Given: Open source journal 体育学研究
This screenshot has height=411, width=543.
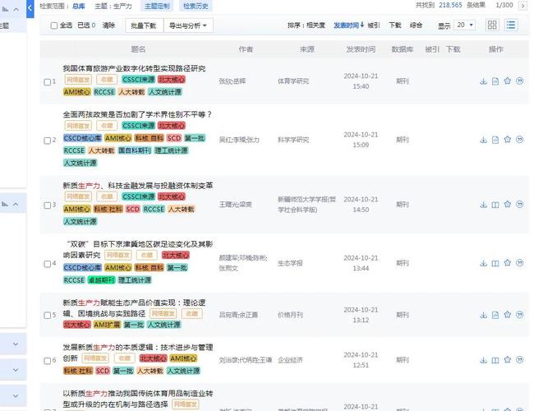Looking at the screenshot, I should (x=293, y=81).
